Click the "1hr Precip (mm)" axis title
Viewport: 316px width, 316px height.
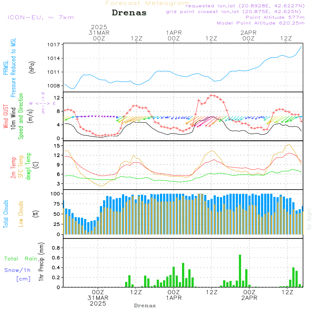point(41,262)
